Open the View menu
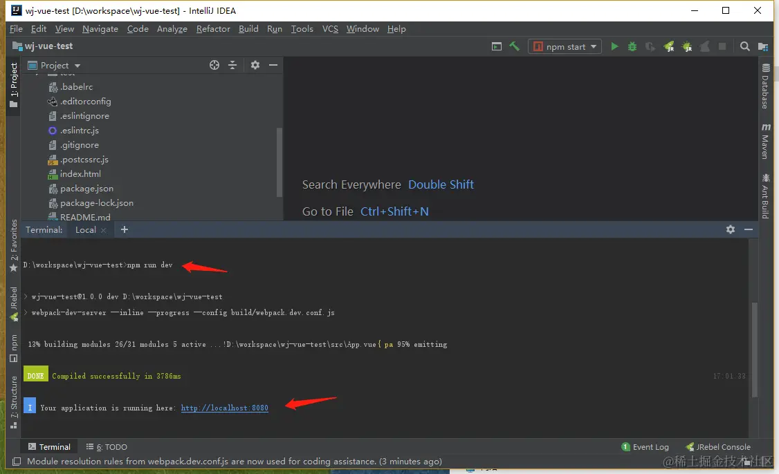779x474 pixels. pyautogui.click(x=64, y=29)
